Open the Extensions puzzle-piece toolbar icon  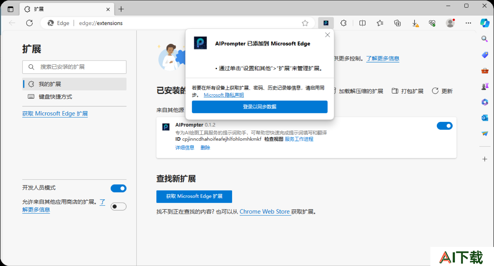[344, 23]
